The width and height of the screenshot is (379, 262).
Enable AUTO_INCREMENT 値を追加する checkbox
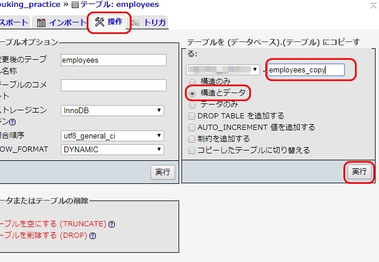click(x=192, y=128)
